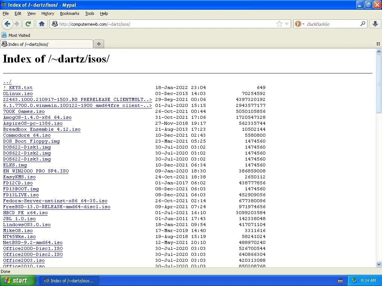Open the View menu
The height and width of the screenshot is (286, 382).
click(31, 13)
